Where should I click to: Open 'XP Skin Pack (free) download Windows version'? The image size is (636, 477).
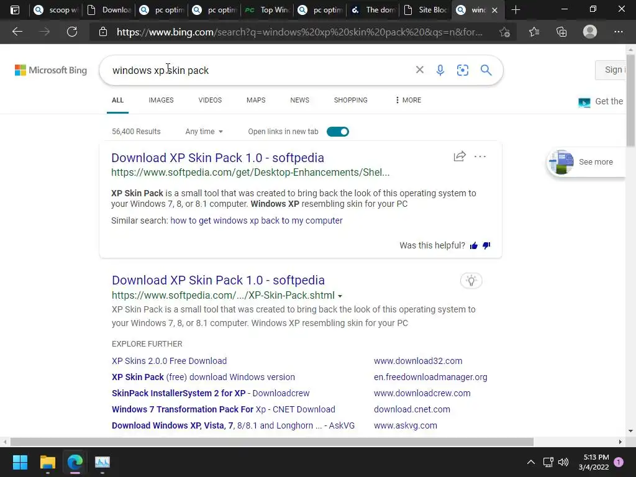203,377
